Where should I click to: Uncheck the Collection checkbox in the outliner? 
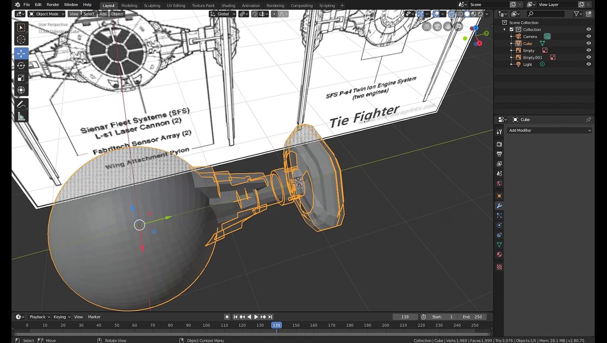point(512,30)
